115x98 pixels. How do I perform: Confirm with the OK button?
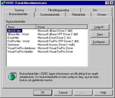click(43, 93)
